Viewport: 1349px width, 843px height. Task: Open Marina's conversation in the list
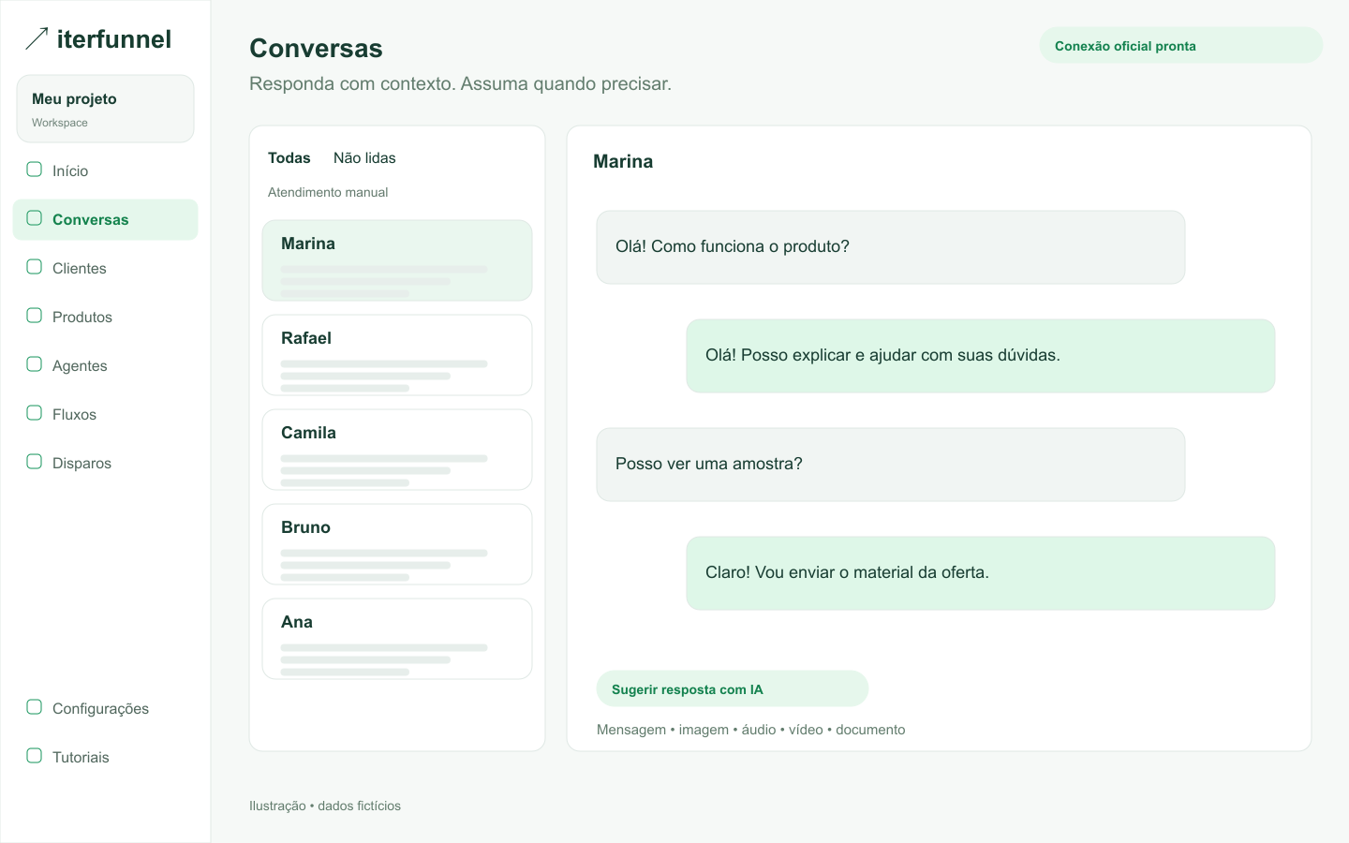point(397,260)
